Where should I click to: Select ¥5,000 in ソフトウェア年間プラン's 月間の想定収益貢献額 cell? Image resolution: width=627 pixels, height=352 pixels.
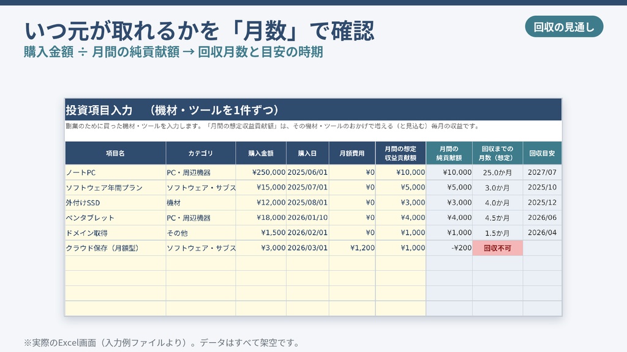click(x=400, y=188)
